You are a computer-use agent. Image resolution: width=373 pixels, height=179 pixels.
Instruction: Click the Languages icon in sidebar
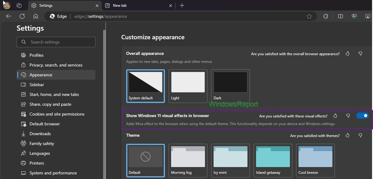(x=23, y=153)
